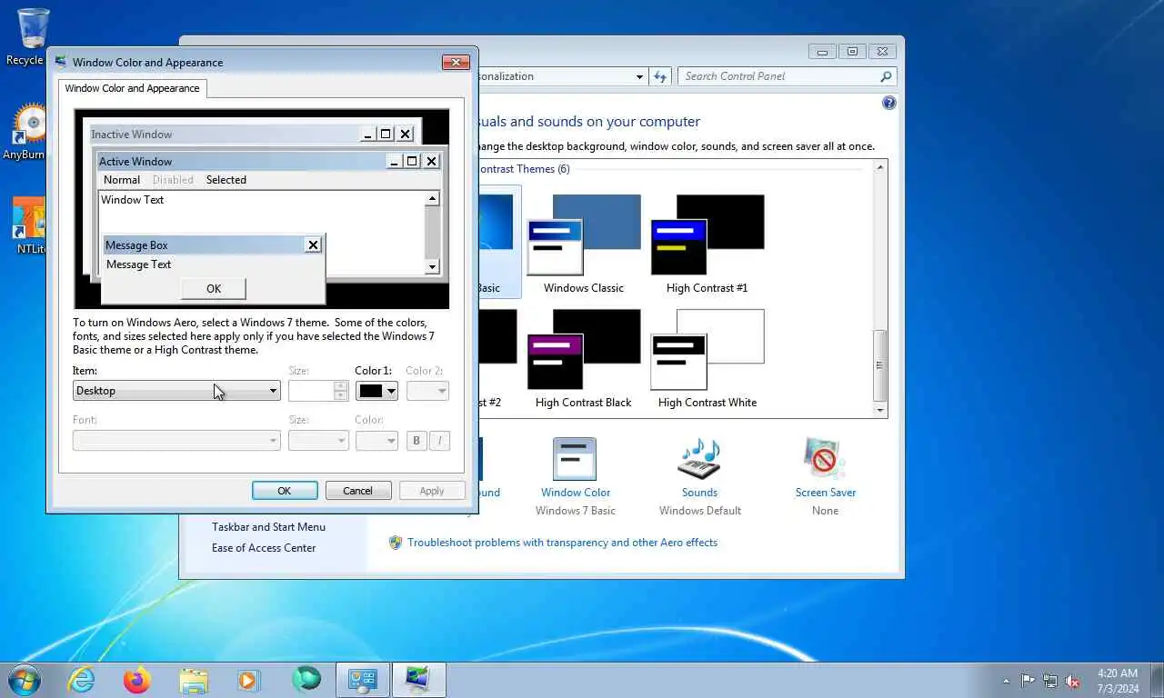The width and height of the screenshot is (1164, 698).
Task: Switch to the Personalization monitor taskbar button
Action: 419,680
